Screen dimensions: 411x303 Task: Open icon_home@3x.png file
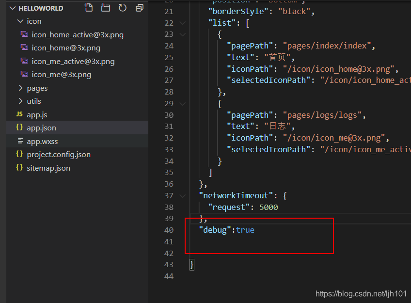(x=66, y=48)
